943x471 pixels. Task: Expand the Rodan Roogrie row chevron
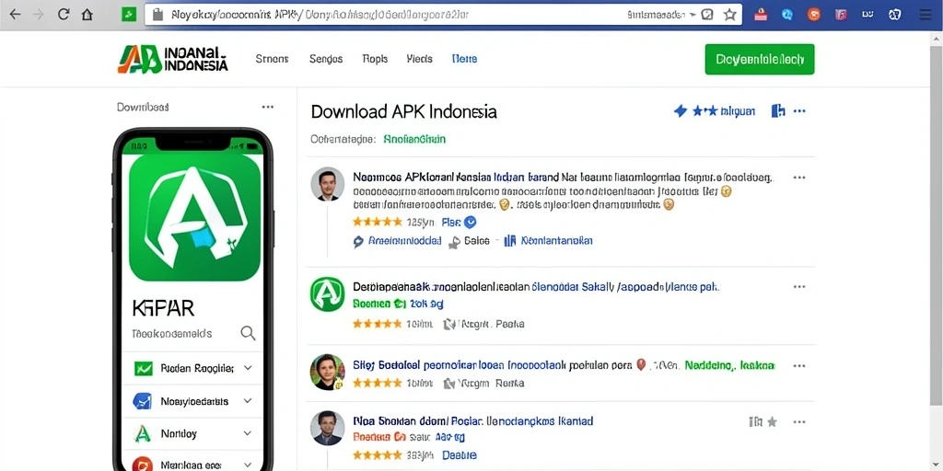click(x=248, y=368)
